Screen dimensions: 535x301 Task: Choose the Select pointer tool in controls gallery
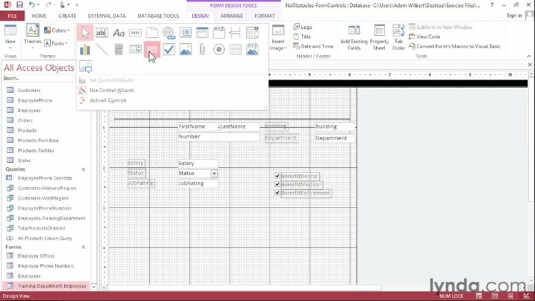coord(85,33)
